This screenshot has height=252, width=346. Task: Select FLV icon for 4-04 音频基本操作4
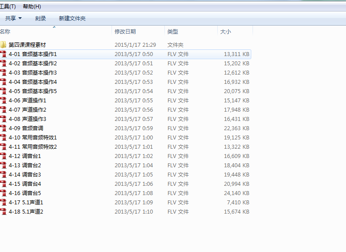(4, 82)
